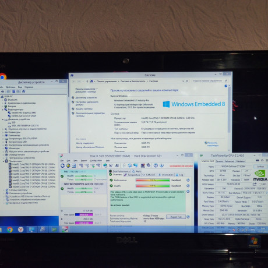
Task: Expand the Клавиатуры node in Device Manager
Action: click(3, 132)
